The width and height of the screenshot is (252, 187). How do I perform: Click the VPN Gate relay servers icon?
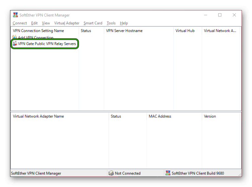(15, 44)
